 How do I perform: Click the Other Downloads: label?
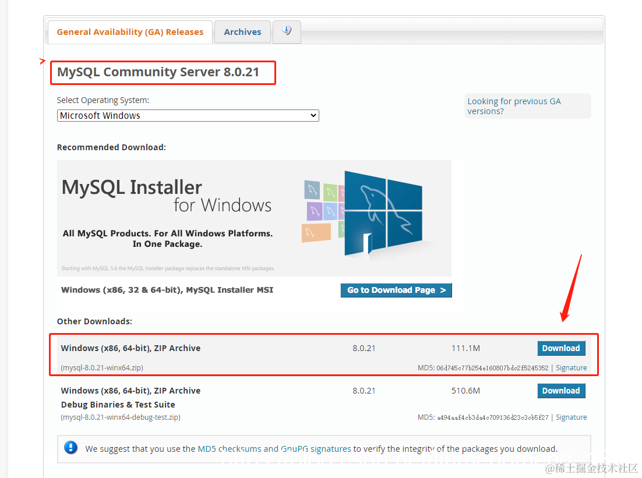point(94,321)
